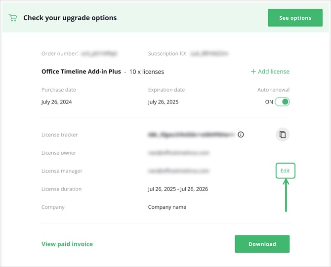The width and height of the screenshot is (331, 267).
Task: Click the plus icon for Add license
Action: pos(253,71)
